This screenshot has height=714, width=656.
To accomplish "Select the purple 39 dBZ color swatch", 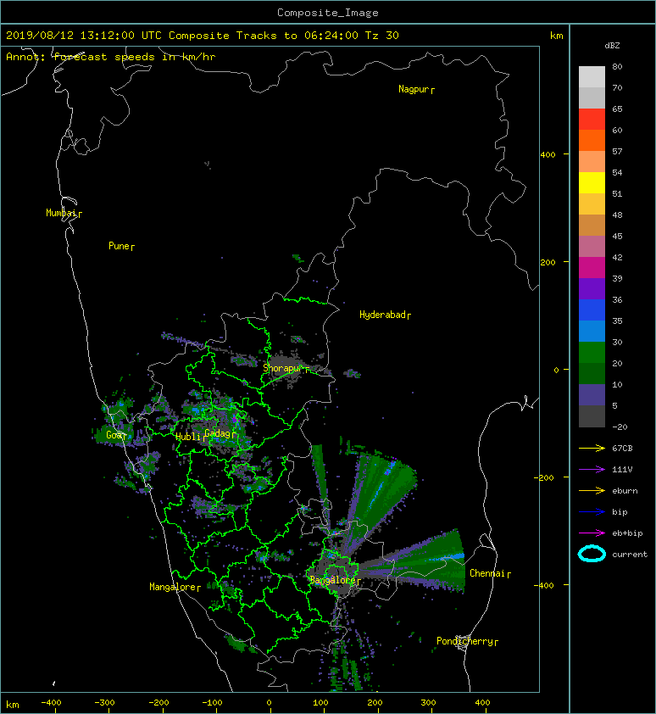I will 592,288.
